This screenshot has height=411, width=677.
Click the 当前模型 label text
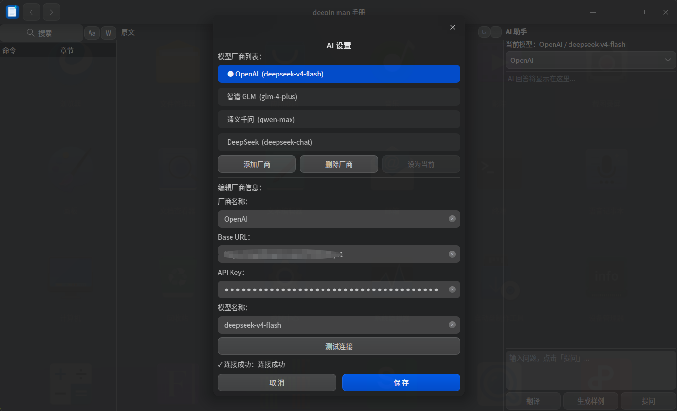point(565,45)
